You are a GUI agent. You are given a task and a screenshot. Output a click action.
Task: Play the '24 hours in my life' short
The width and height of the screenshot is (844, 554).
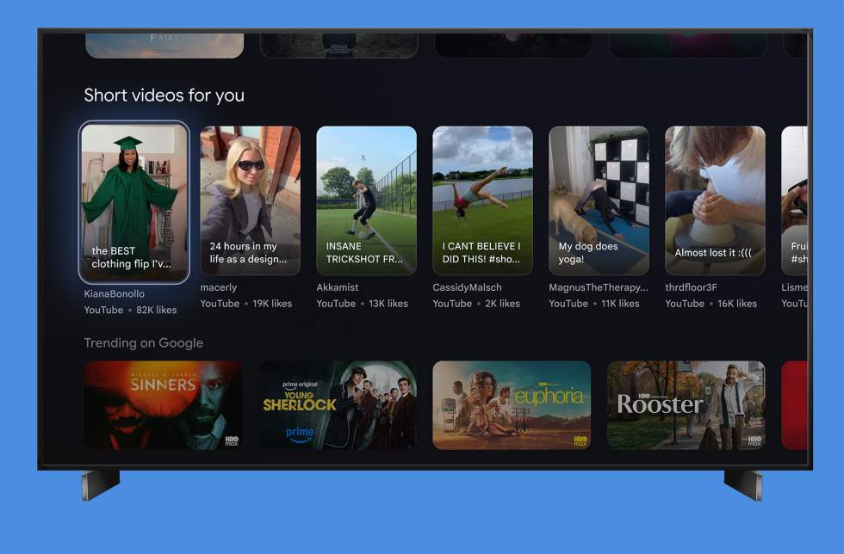(x=251, y=200)
